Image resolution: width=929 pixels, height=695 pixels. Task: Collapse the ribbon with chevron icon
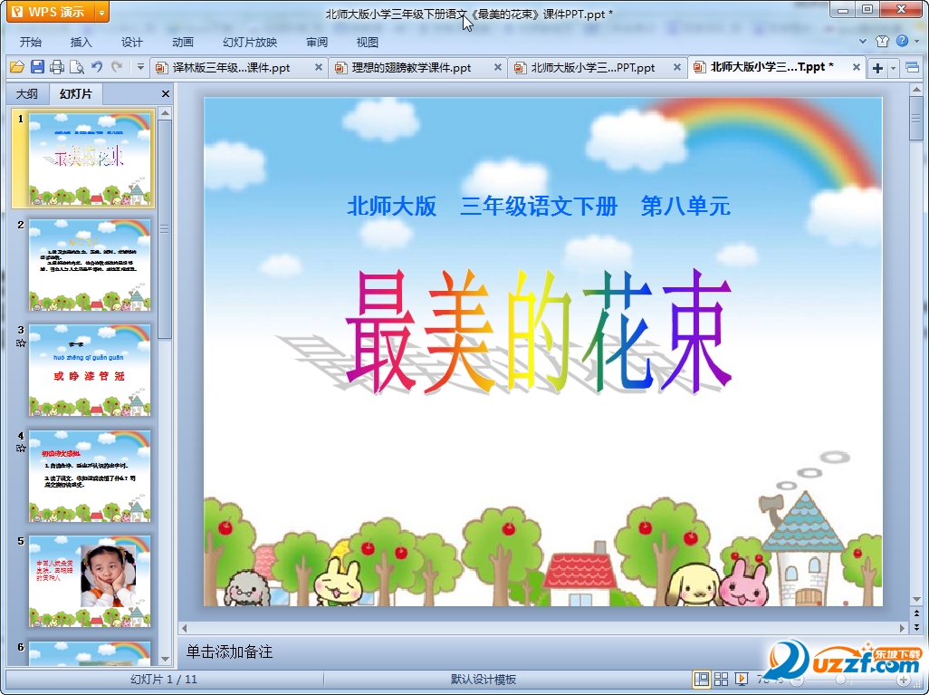(863, 41)
